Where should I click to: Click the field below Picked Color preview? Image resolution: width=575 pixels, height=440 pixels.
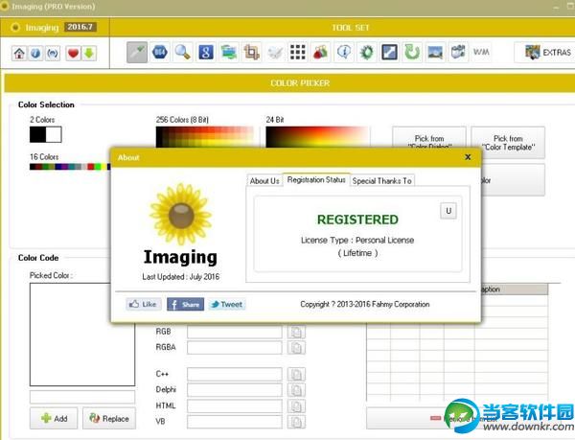(x=82, y=397)
